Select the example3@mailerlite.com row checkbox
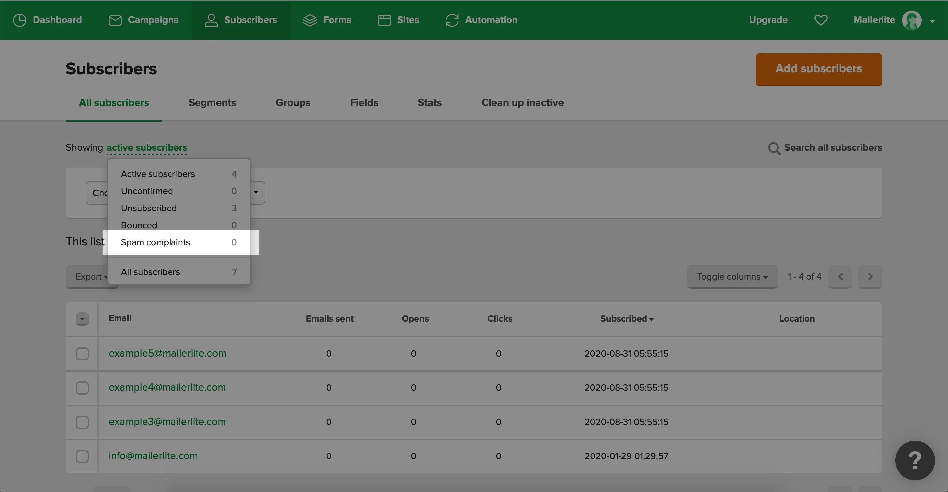The height and width of the screenshot is (492, 948). [82, 422]
